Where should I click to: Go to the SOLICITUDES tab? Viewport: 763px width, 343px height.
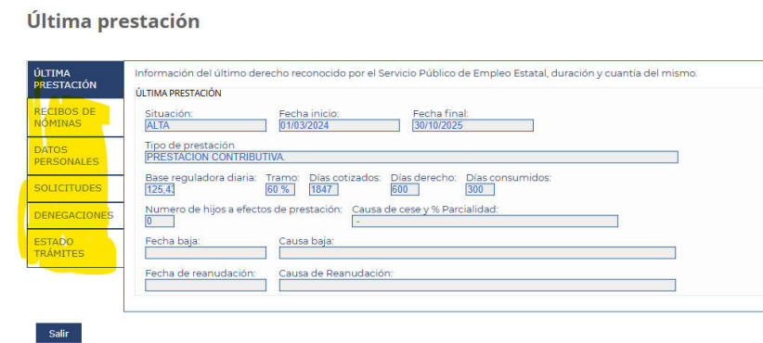coord(75,188)
